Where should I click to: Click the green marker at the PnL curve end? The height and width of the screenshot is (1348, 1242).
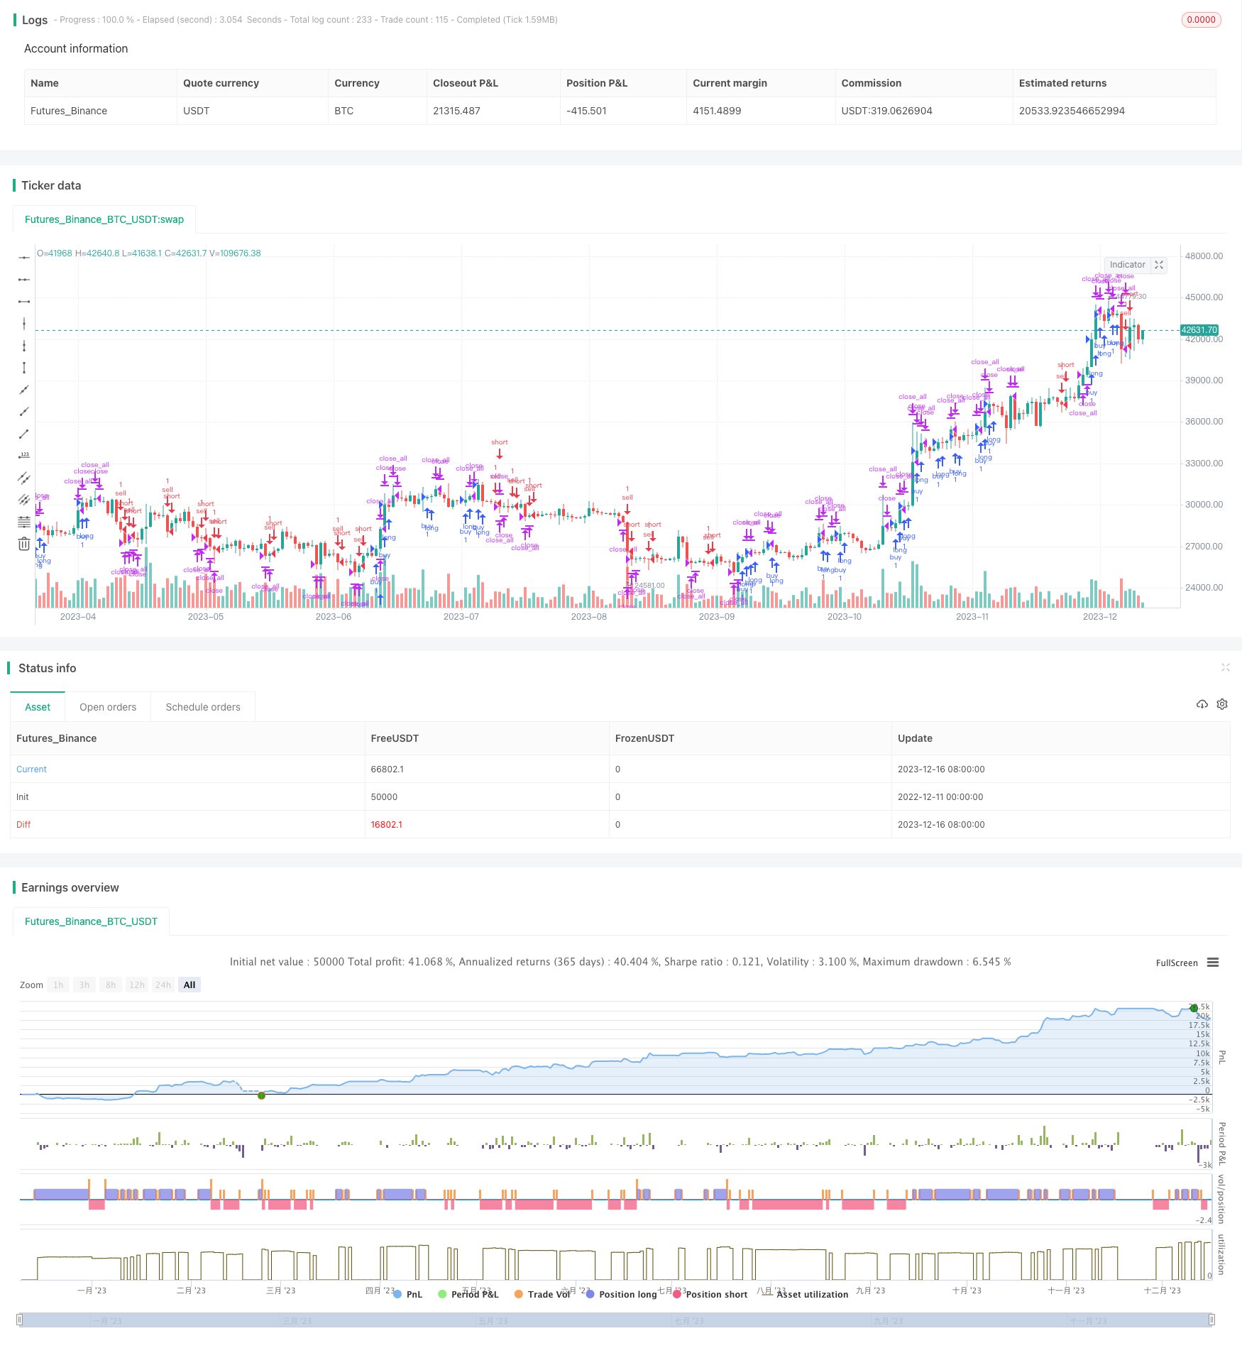click(x=1194, y=1008)
